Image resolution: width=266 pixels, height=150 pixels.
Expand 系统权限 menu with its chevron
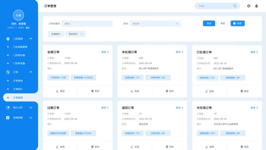click(x=31, y=118)
